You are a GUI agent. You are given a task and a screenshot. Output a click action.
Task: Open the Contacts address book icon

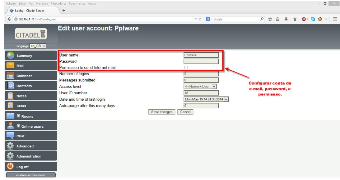pyautogui.click(x=10, y=86)
